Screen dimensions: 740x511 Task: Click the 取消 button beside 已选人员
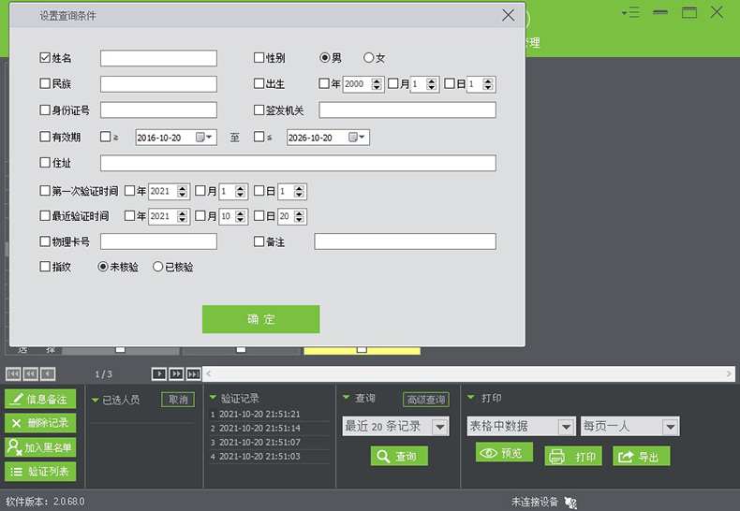(x=177, y=400)
